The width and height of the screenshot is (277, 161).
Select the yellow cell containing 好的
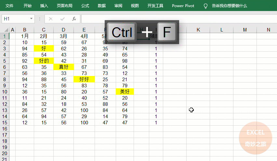[44, 61]
